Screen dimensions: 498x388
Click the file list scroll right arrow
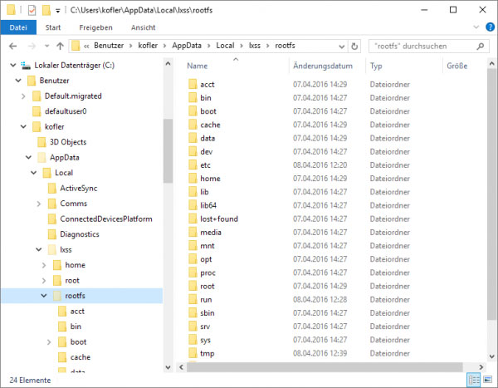(481, 367)
